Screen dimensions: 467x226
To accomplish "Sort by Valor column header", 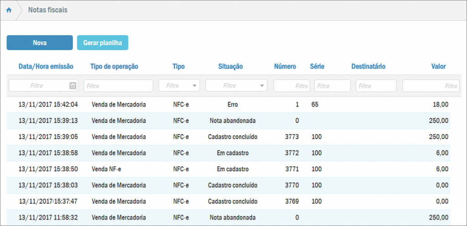I will (x=438, y=67).
